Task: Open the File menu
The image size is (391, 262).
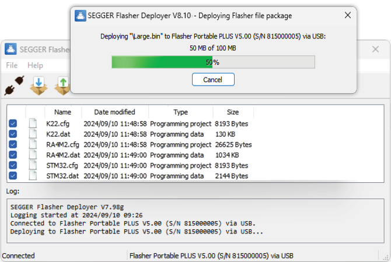Action: (12, 65)
